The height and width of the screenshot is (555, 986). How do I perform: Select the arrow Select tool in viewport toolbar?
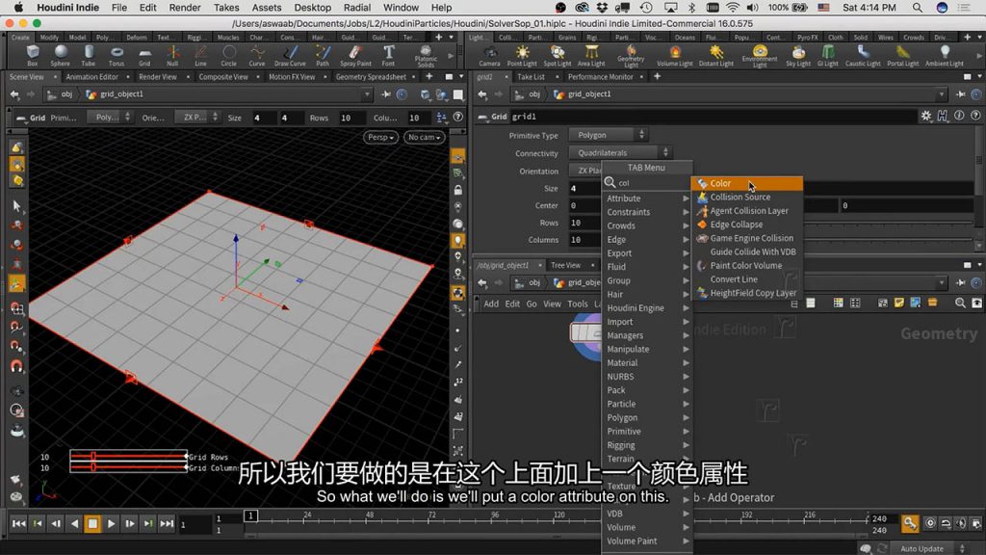pos(17,206)
